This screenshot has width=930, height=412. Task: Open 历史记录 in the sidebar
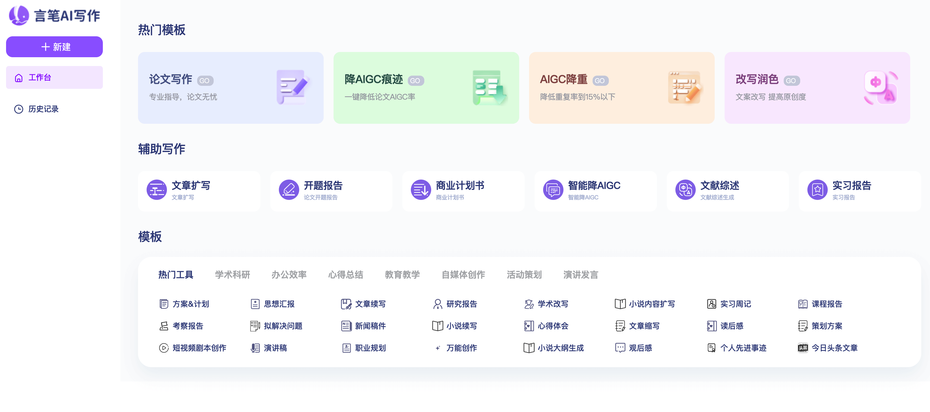click(43, 109)
